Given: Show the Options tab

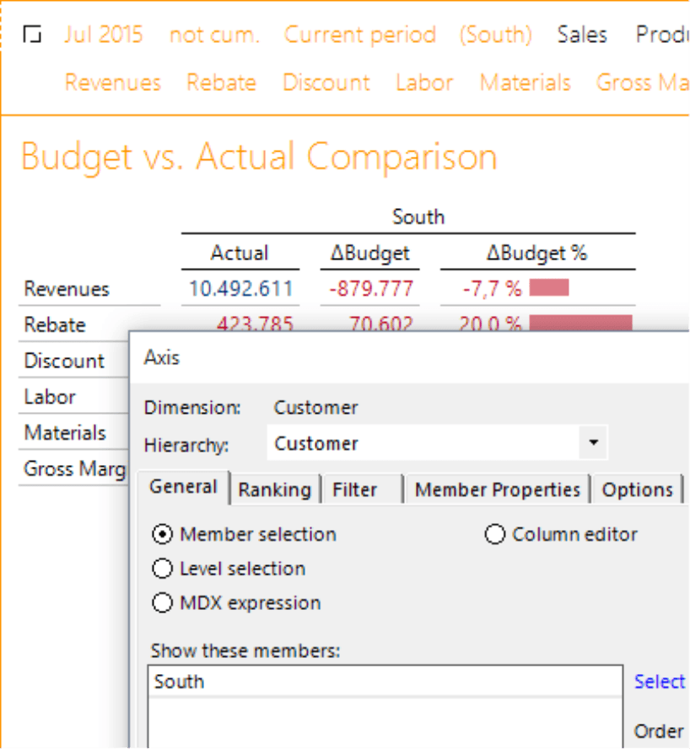Looking at the screenshot, I should point(638,490).
